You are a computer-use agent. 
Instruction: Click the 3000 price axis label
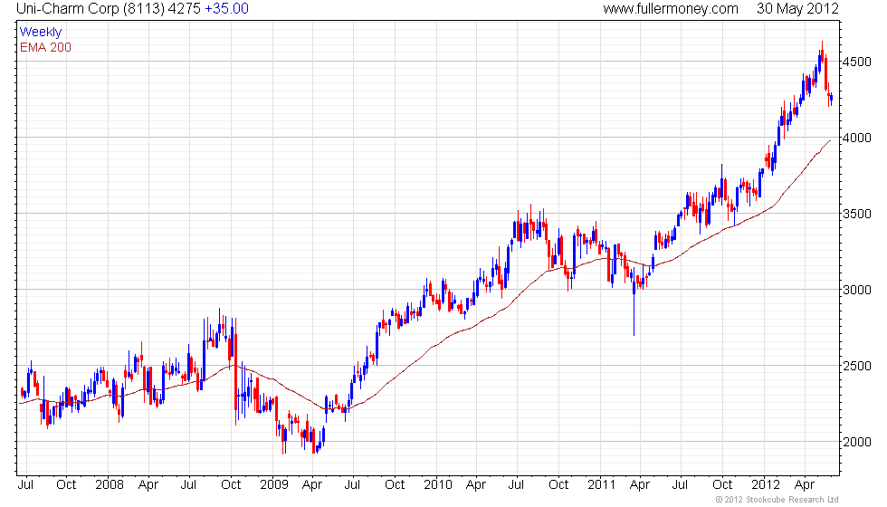856,290
